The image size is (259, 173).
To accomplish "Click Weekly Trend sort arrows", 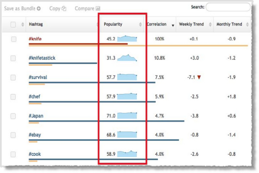I will pos(210,25).
